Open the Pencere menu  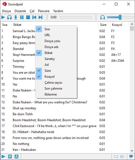click(x=44, y=11)
